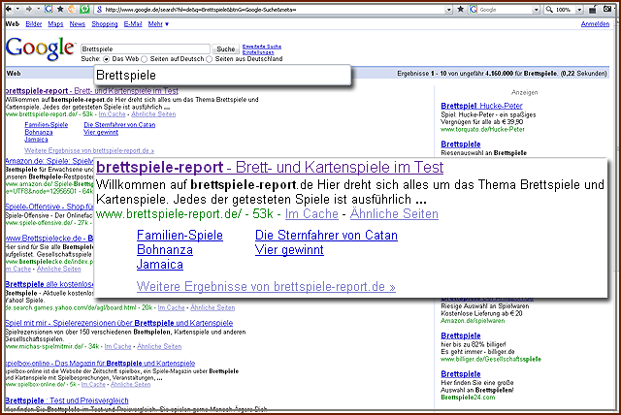Click the Google search engine icon in the toolbar search box
621x415 pixels.
(474, 9)
